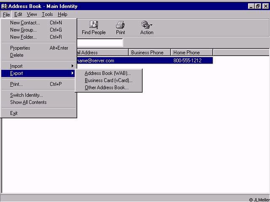Open the Tools menu in menu bar
270x202 pixels.
pos(47,14)
